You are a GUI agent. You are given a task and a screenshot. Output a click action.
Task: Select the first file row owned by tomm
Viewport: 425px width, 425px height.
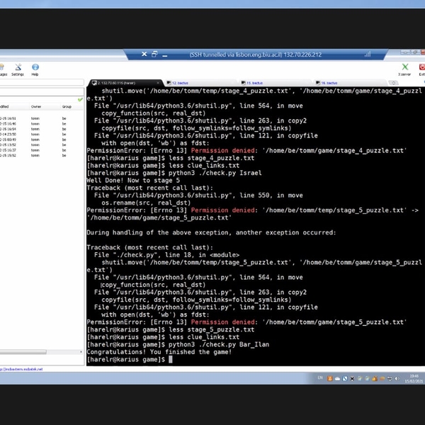click(x=35, y=118)
